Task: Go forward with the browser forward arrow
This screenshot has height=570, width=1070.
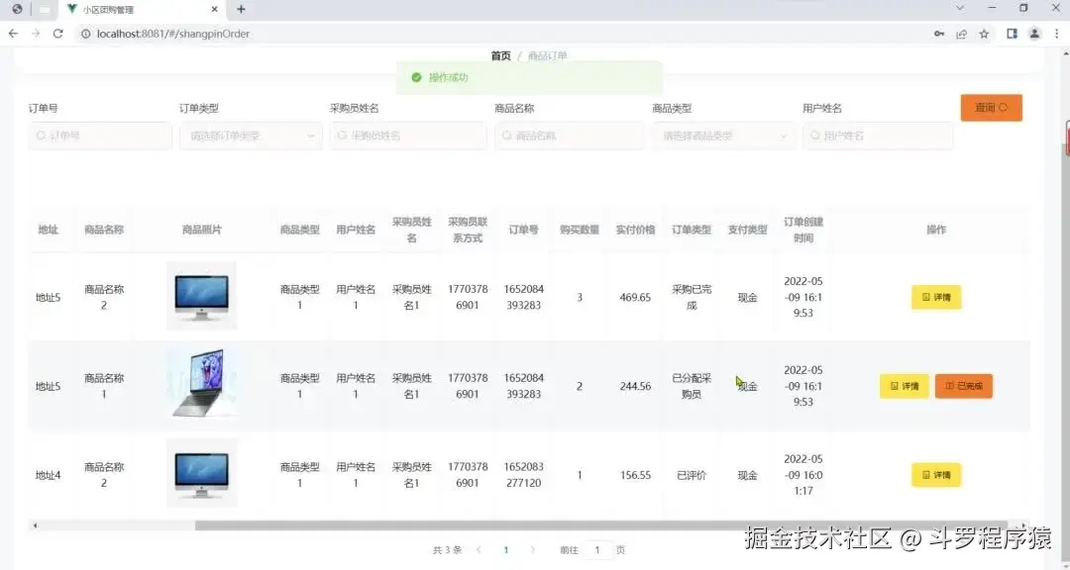Action: coord(36,34)
